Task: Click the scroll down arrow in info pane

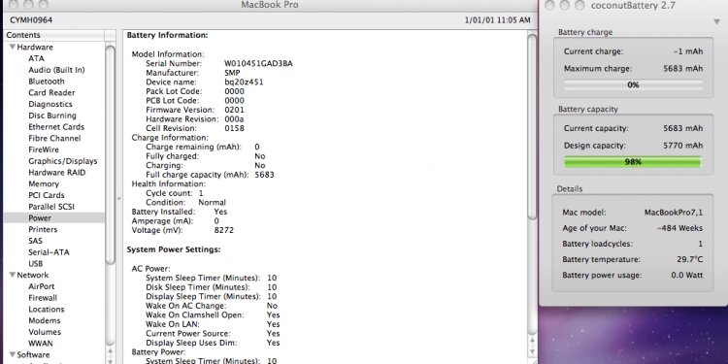Action: (532, 351)
